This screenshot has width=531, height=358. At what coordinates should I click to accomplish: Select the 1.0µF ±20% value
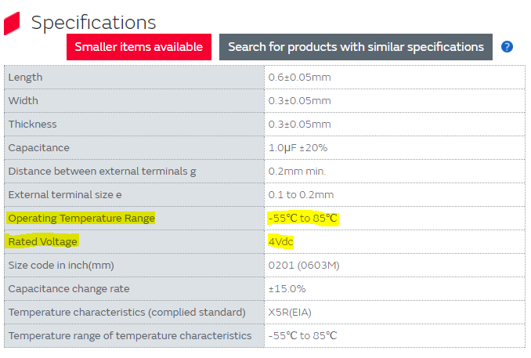[x=298, y=148]
